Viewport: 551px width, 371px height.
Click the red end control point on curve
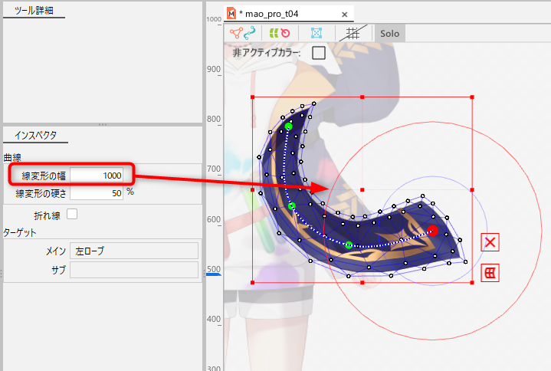[x=432, y=231]
